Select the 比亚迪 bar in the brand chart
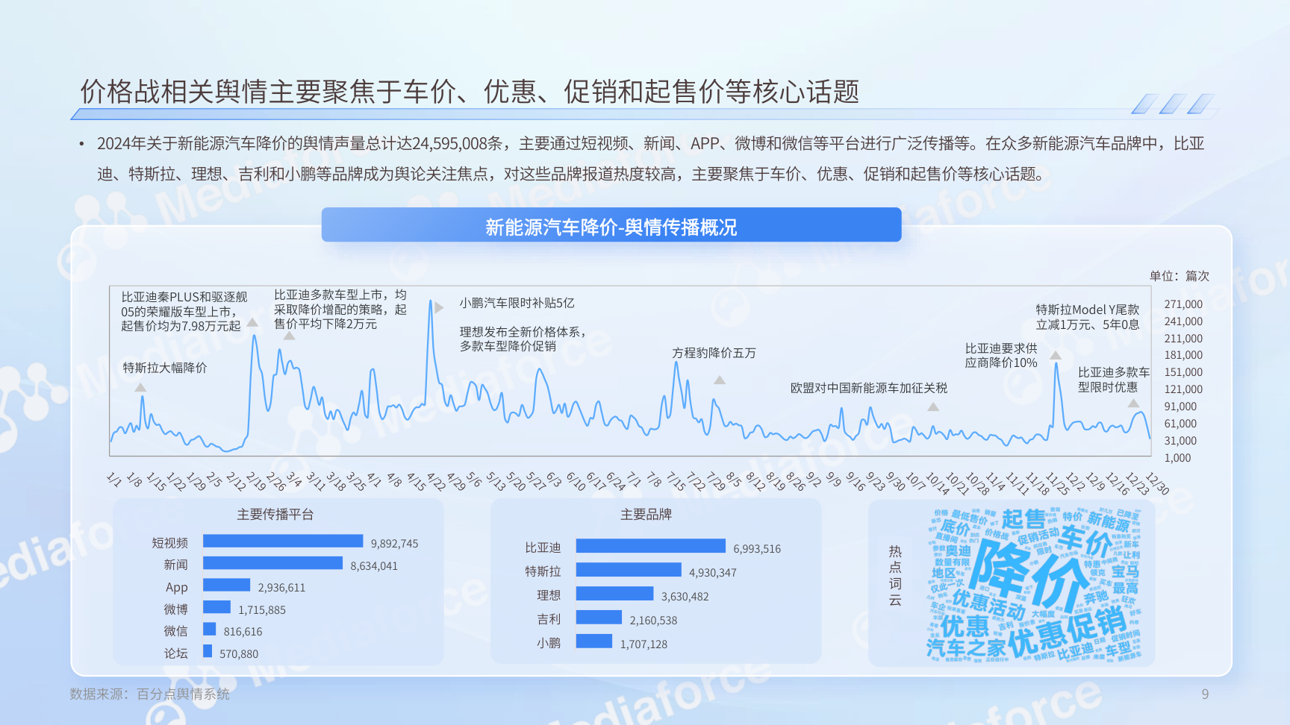 pyautogui.click(x=651, y=546)
